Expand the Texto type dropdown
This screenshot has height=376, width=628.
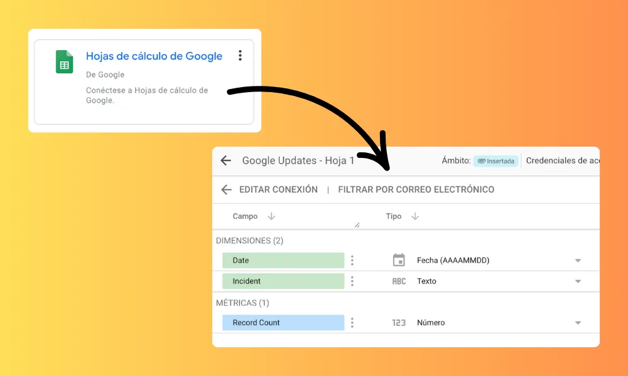click(x=578, y=281)
